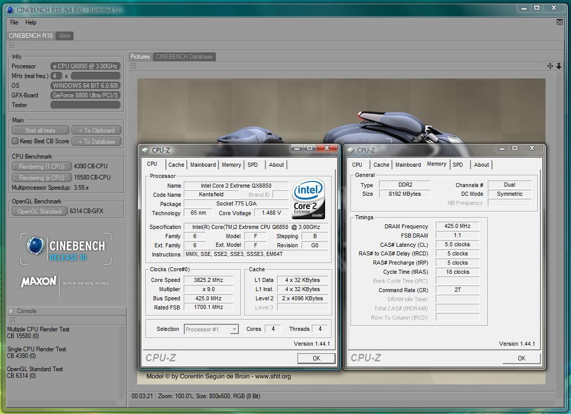Click the Multiprocessor Speedup 3.55 x text
This screenshot has height=414, width=571.
point(50,188)
